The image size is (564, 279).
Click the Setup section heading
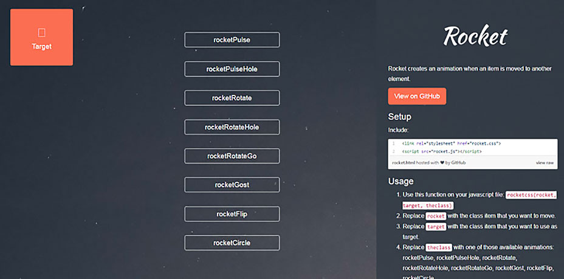tap(400, 116)
